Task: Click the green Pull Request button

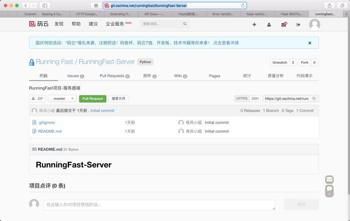Action: click(93, 98)
